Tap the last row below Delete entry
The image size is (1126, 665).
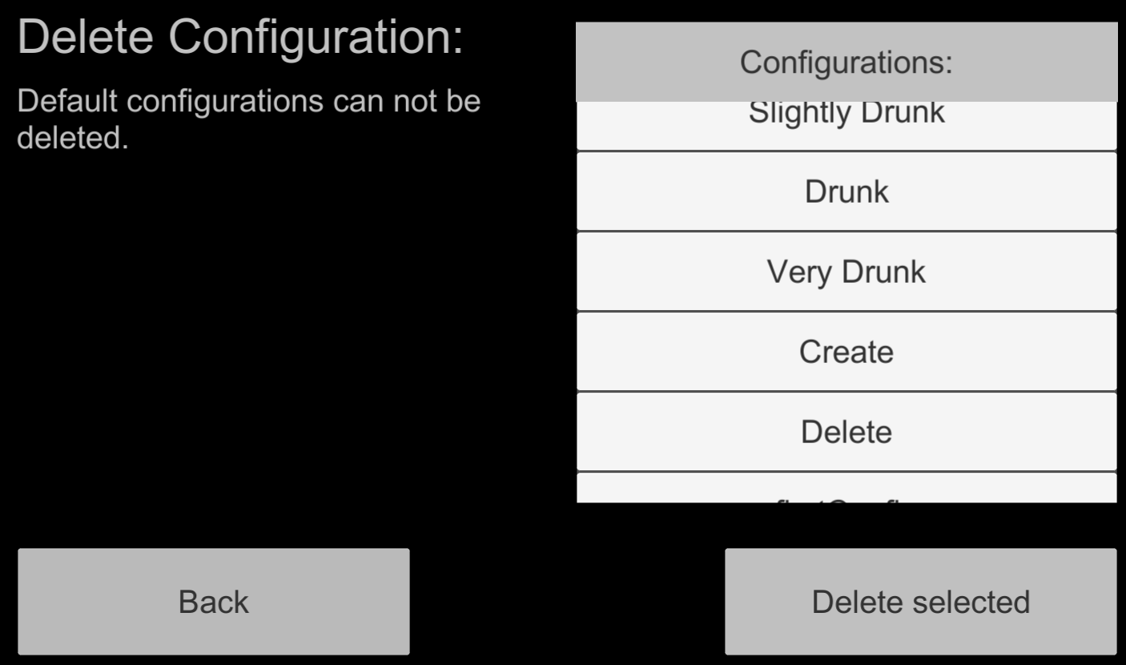point(847,489)
